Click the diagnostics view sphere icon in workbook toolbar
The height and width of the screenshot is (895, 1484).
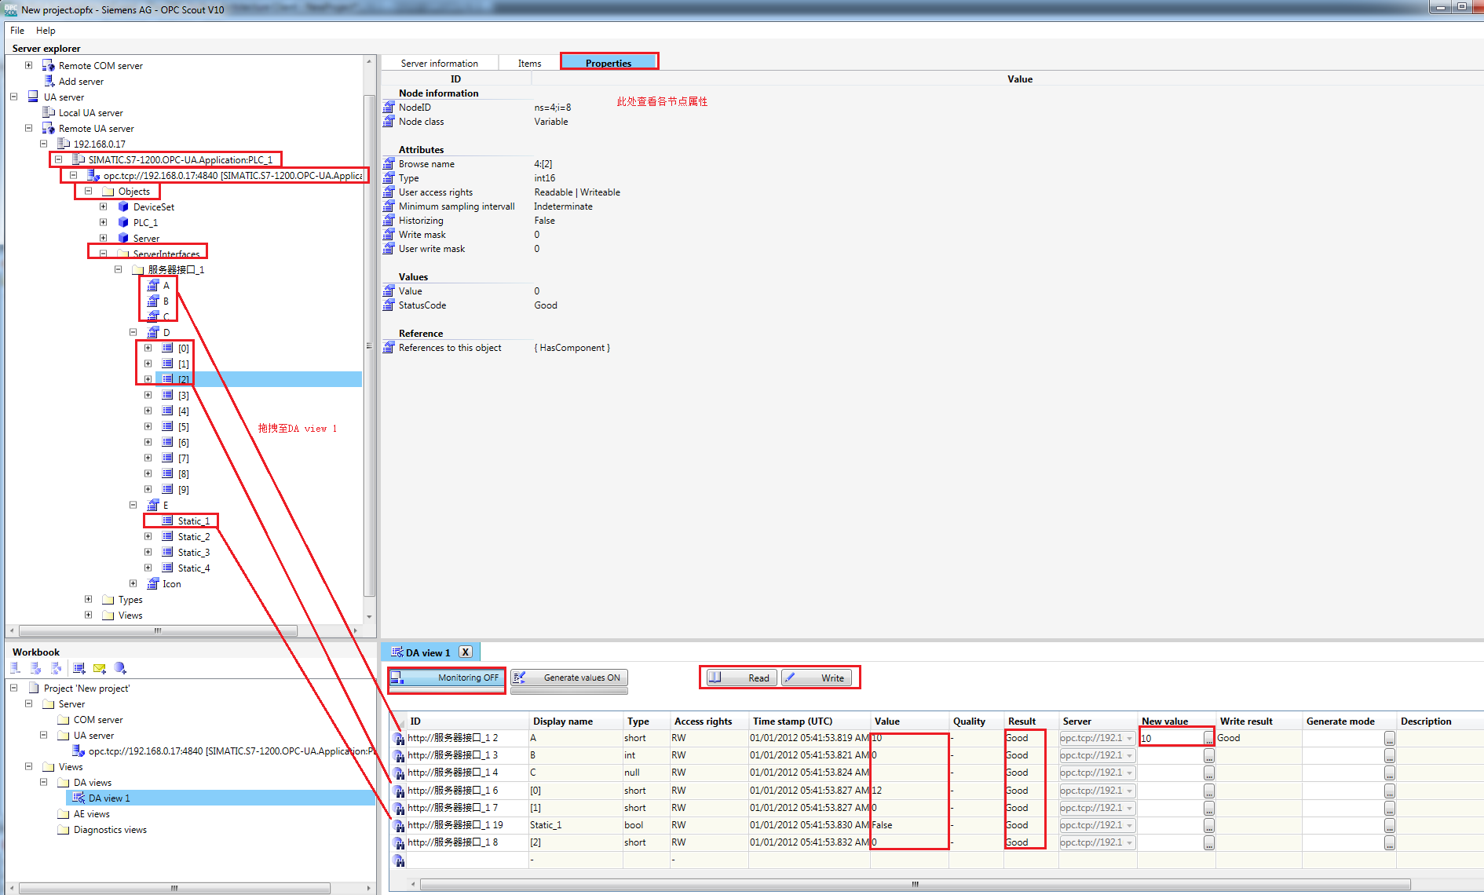119,668
